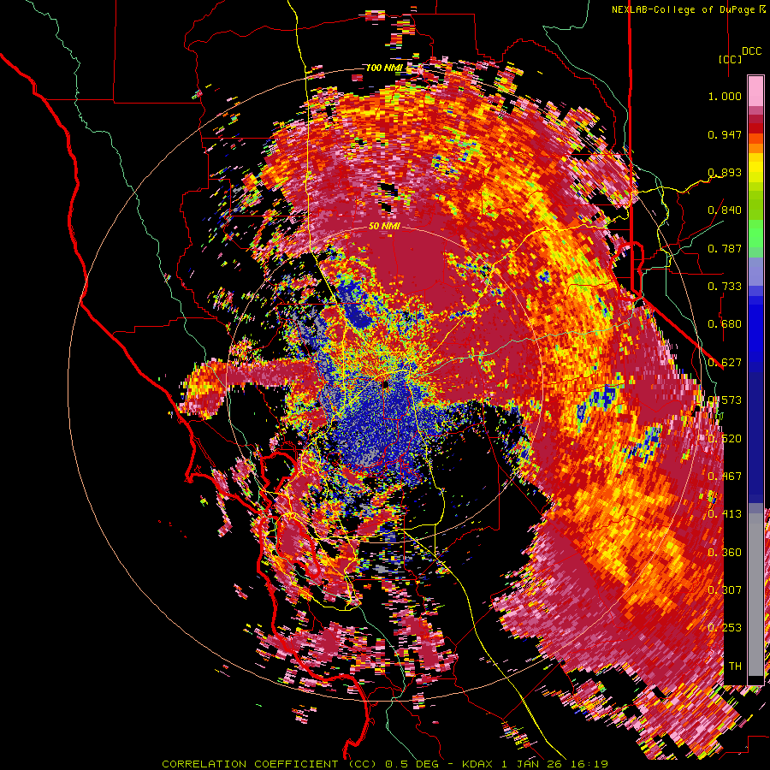The height and width of the screenshot is (770, 770).
Task: Pick the pale periwinkle swatch in the color bar
Action: tap(755, 271)
